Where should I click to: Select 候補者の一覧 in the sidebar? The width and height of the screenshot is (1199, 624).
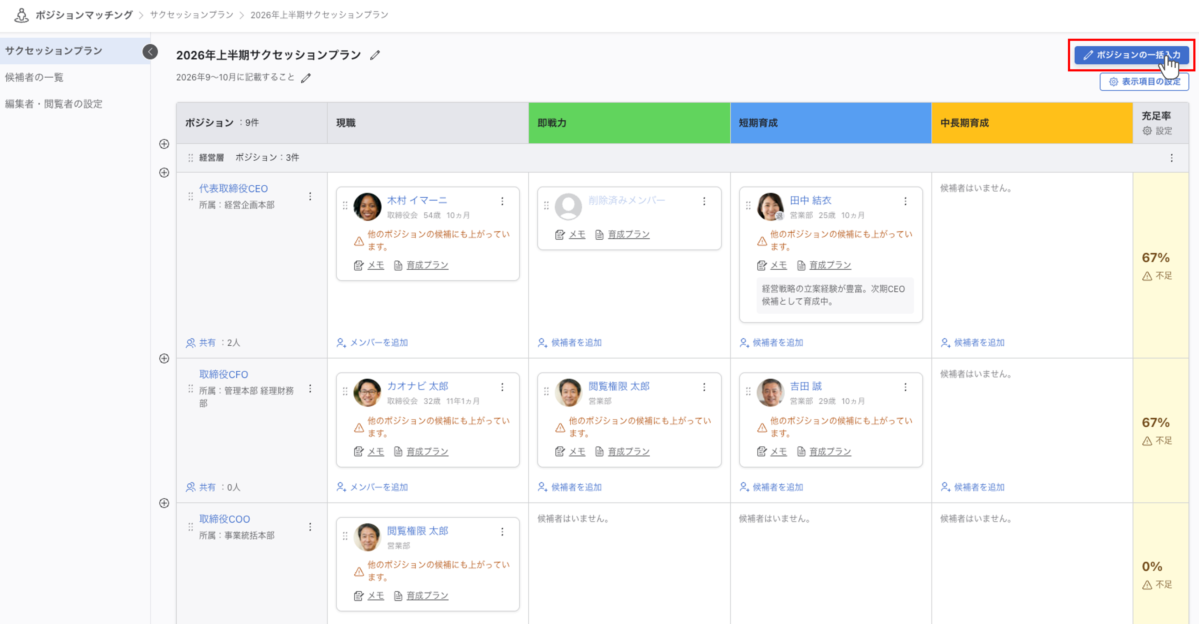click(x=34, y=77)
